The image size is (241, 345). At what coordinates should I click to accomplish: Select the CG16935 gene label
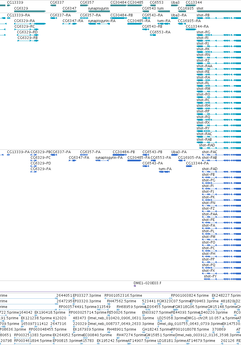click(x=186, y=8)
